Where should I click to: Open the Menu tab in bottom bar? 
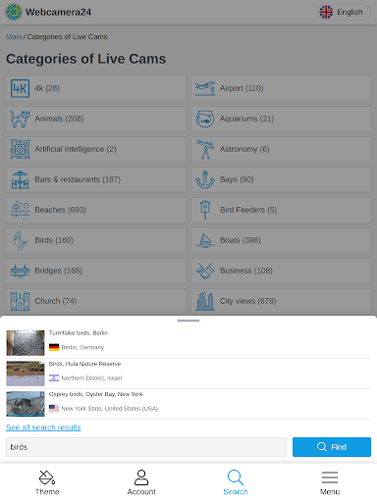[330, 482]
